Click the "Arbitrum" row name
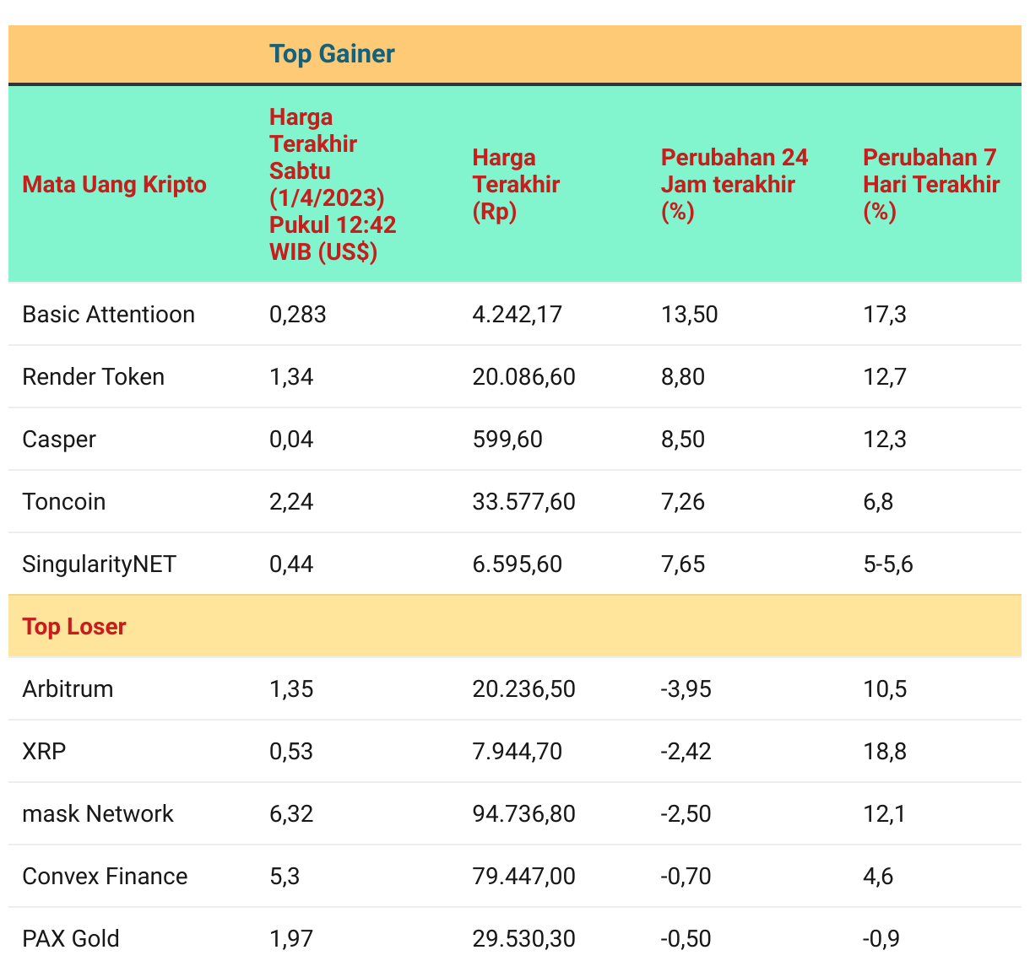The height and width of the screenshot is (977, 1030). [x=68, y=689]
